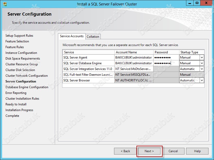Go back with the Back button
The height and width of the screenshot is (160, 214).
126,151
